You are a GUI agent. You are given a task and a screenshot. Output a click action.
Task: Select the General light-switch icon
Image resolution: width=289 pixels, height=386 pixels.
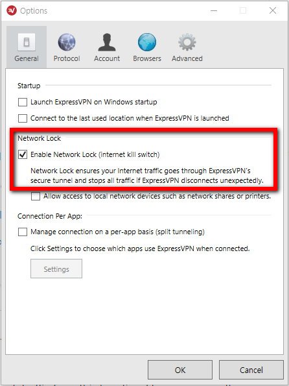(27, 42)
